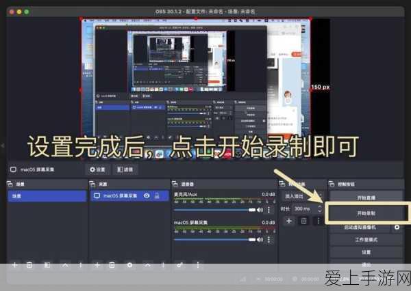The width and height of the screenshot is (411, 291).
Task: Adjust the macOS 屏幕采集 volume slider
Action: point(214,240)
